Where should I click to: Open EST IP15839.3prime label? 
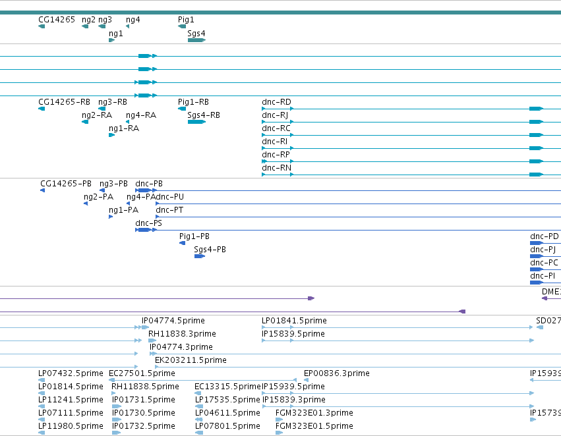click(x=294, y=400)
